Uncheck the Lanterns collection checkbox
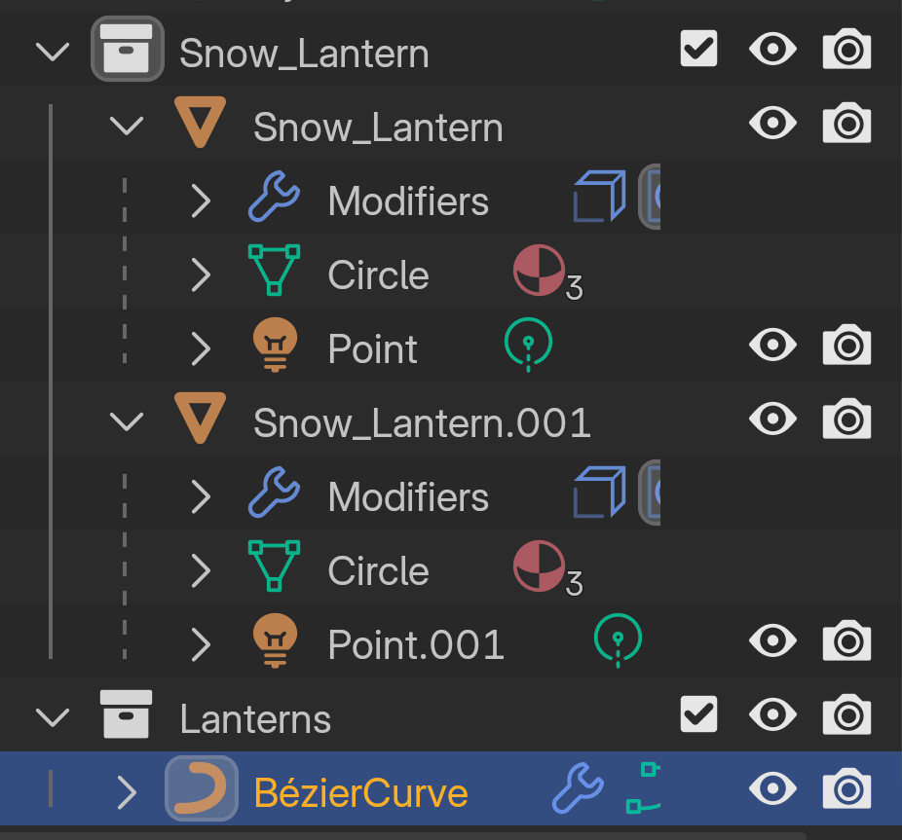 tap(698, 715)
